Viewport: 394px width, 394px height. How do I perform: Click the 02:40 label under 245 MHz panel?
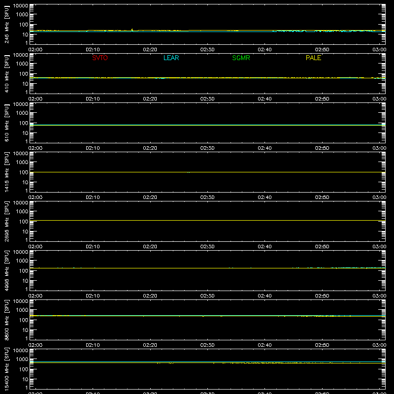[264, 50]
